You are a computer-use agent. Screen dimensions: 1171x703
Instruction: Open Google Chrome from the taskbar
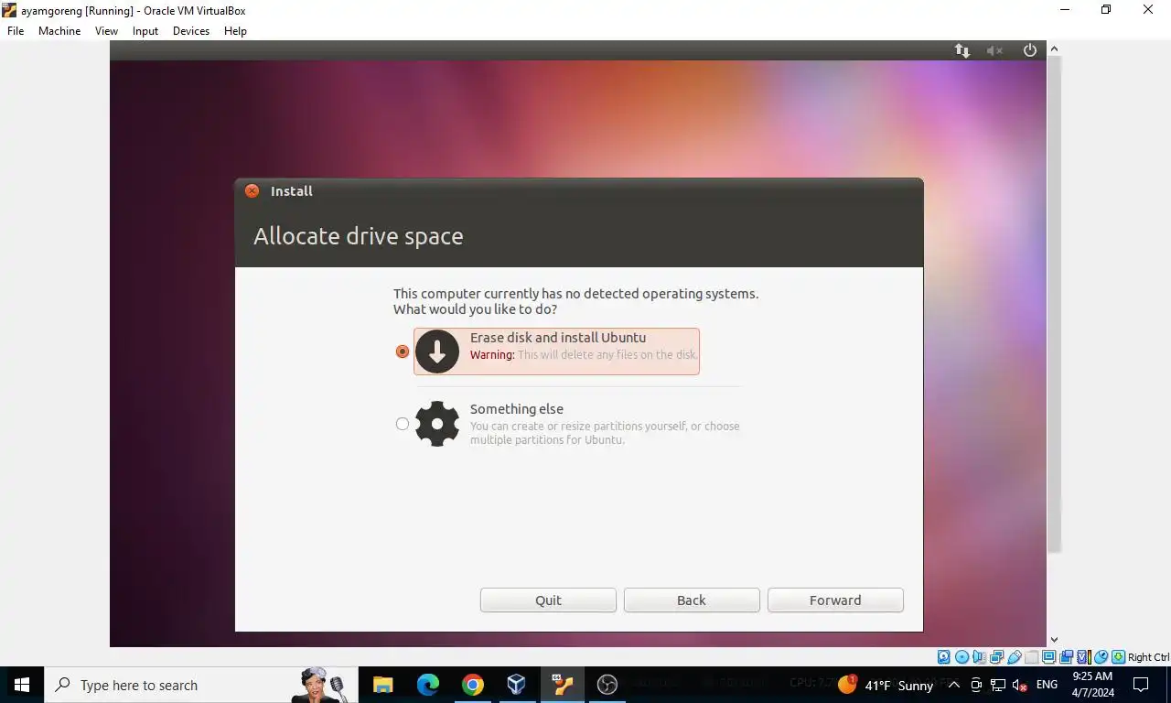point(472,685)
